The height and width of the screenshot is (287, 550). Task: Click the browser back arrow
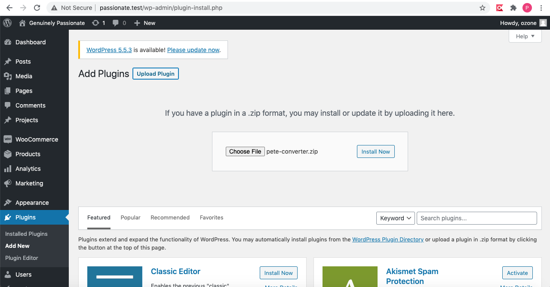click(9, 8)
